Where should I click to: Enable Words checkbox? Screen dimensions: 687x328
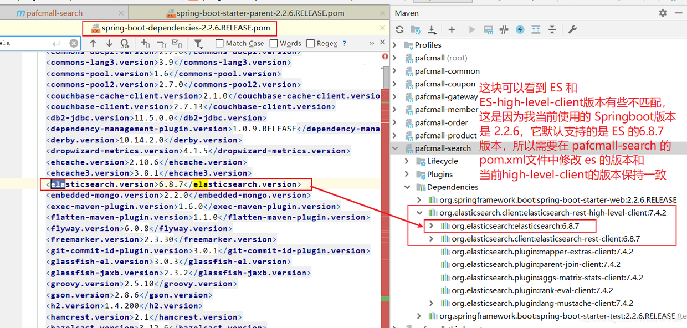[274, 43]
